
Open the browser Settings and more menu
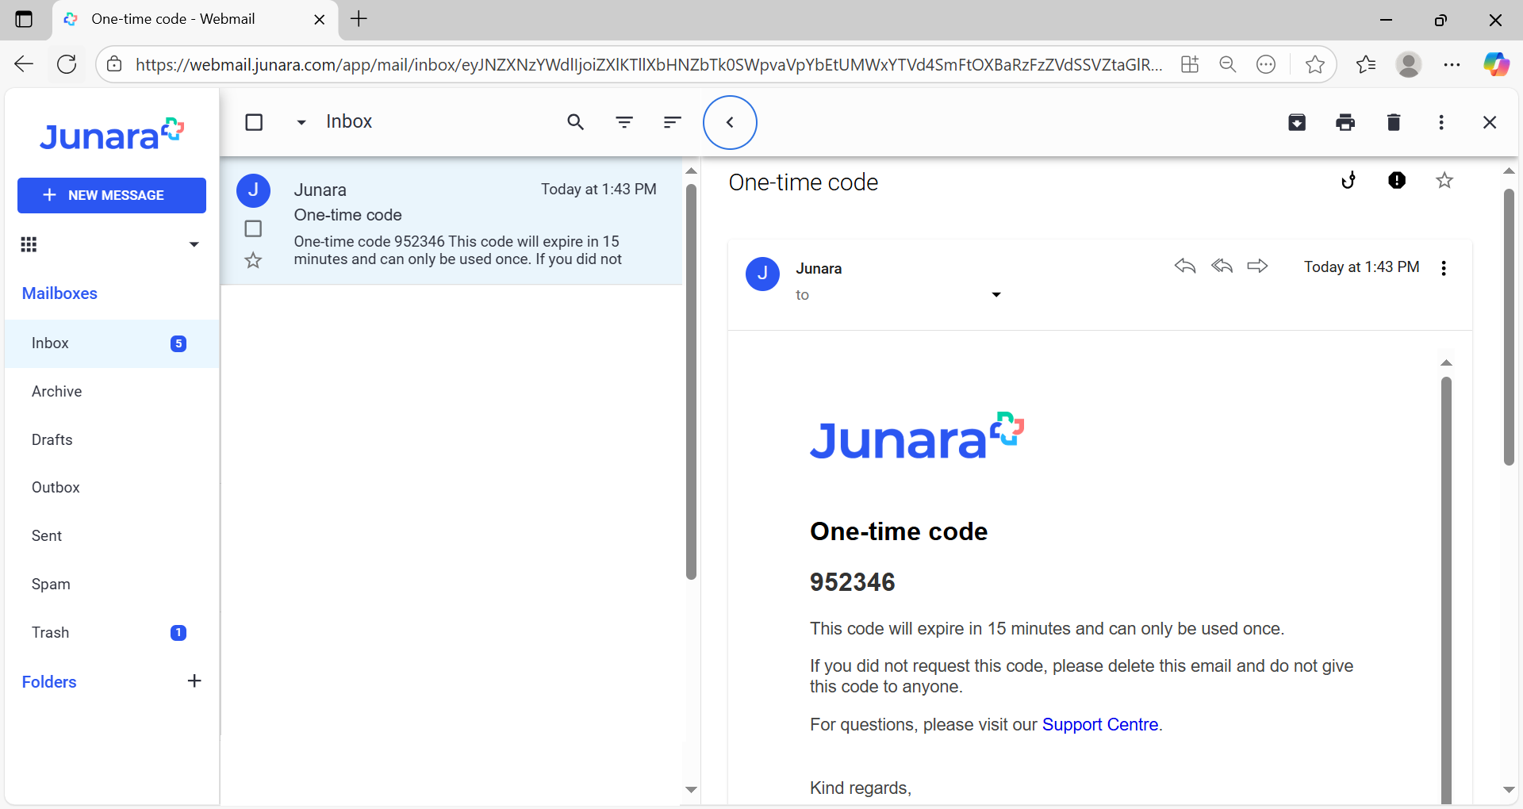1452,65
